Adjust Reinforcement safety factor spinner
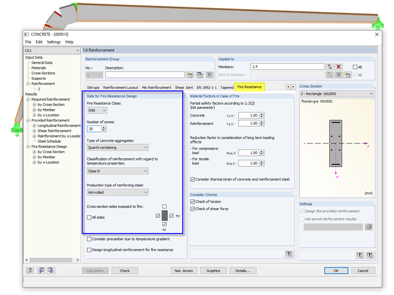Screen dimensions: 394x295 [x=262, y=123]
